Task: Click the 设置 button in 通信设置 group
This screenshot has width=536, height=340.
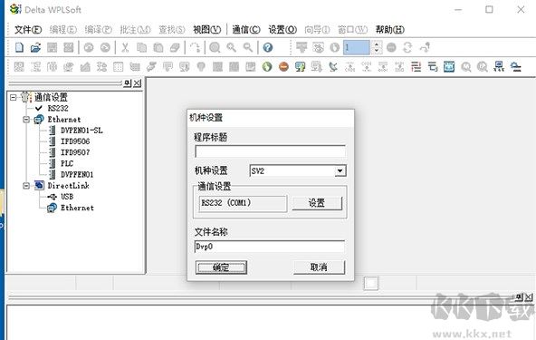Action: [x=317, y=203]
